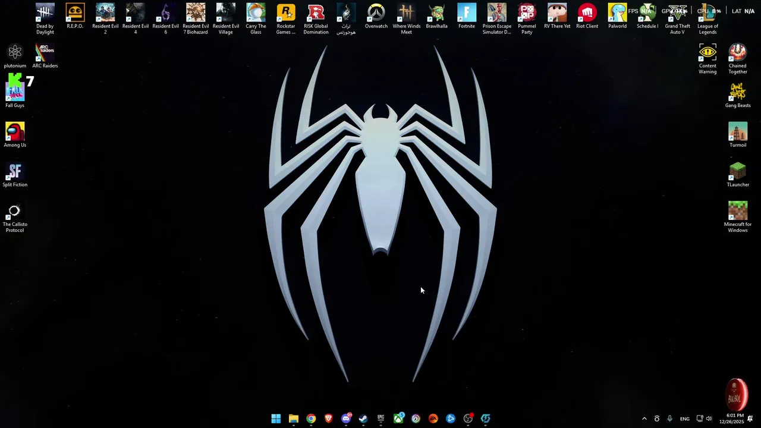Select the Schedule I shortcut
Viewport: 761px width, 428px height.
[x=647, y=17]
